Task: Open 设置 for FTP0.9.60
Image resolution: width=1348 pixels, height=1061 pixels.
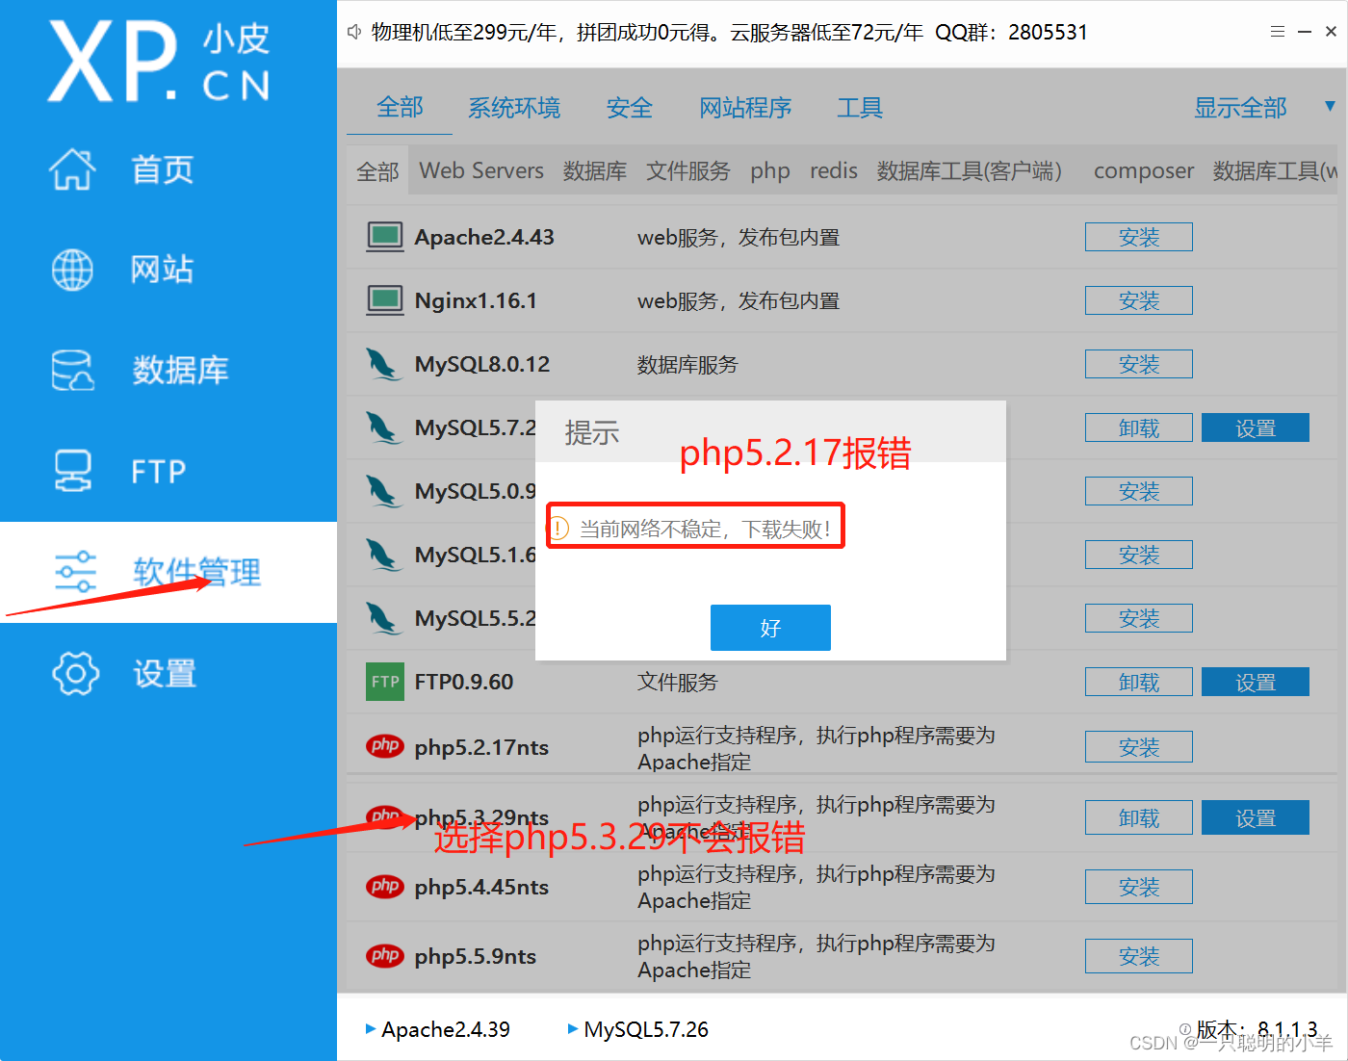Action: (x=1256, y=682)
